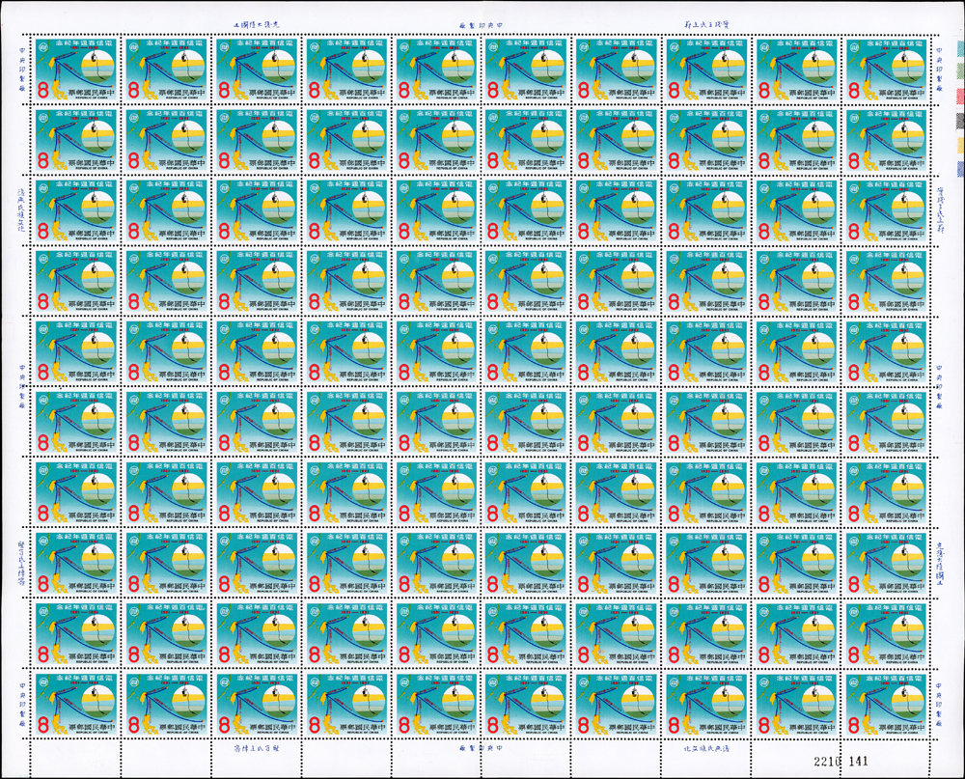Select the top-right corner stamp
This screenshot has height=779, width=965.
click(886, 70)
